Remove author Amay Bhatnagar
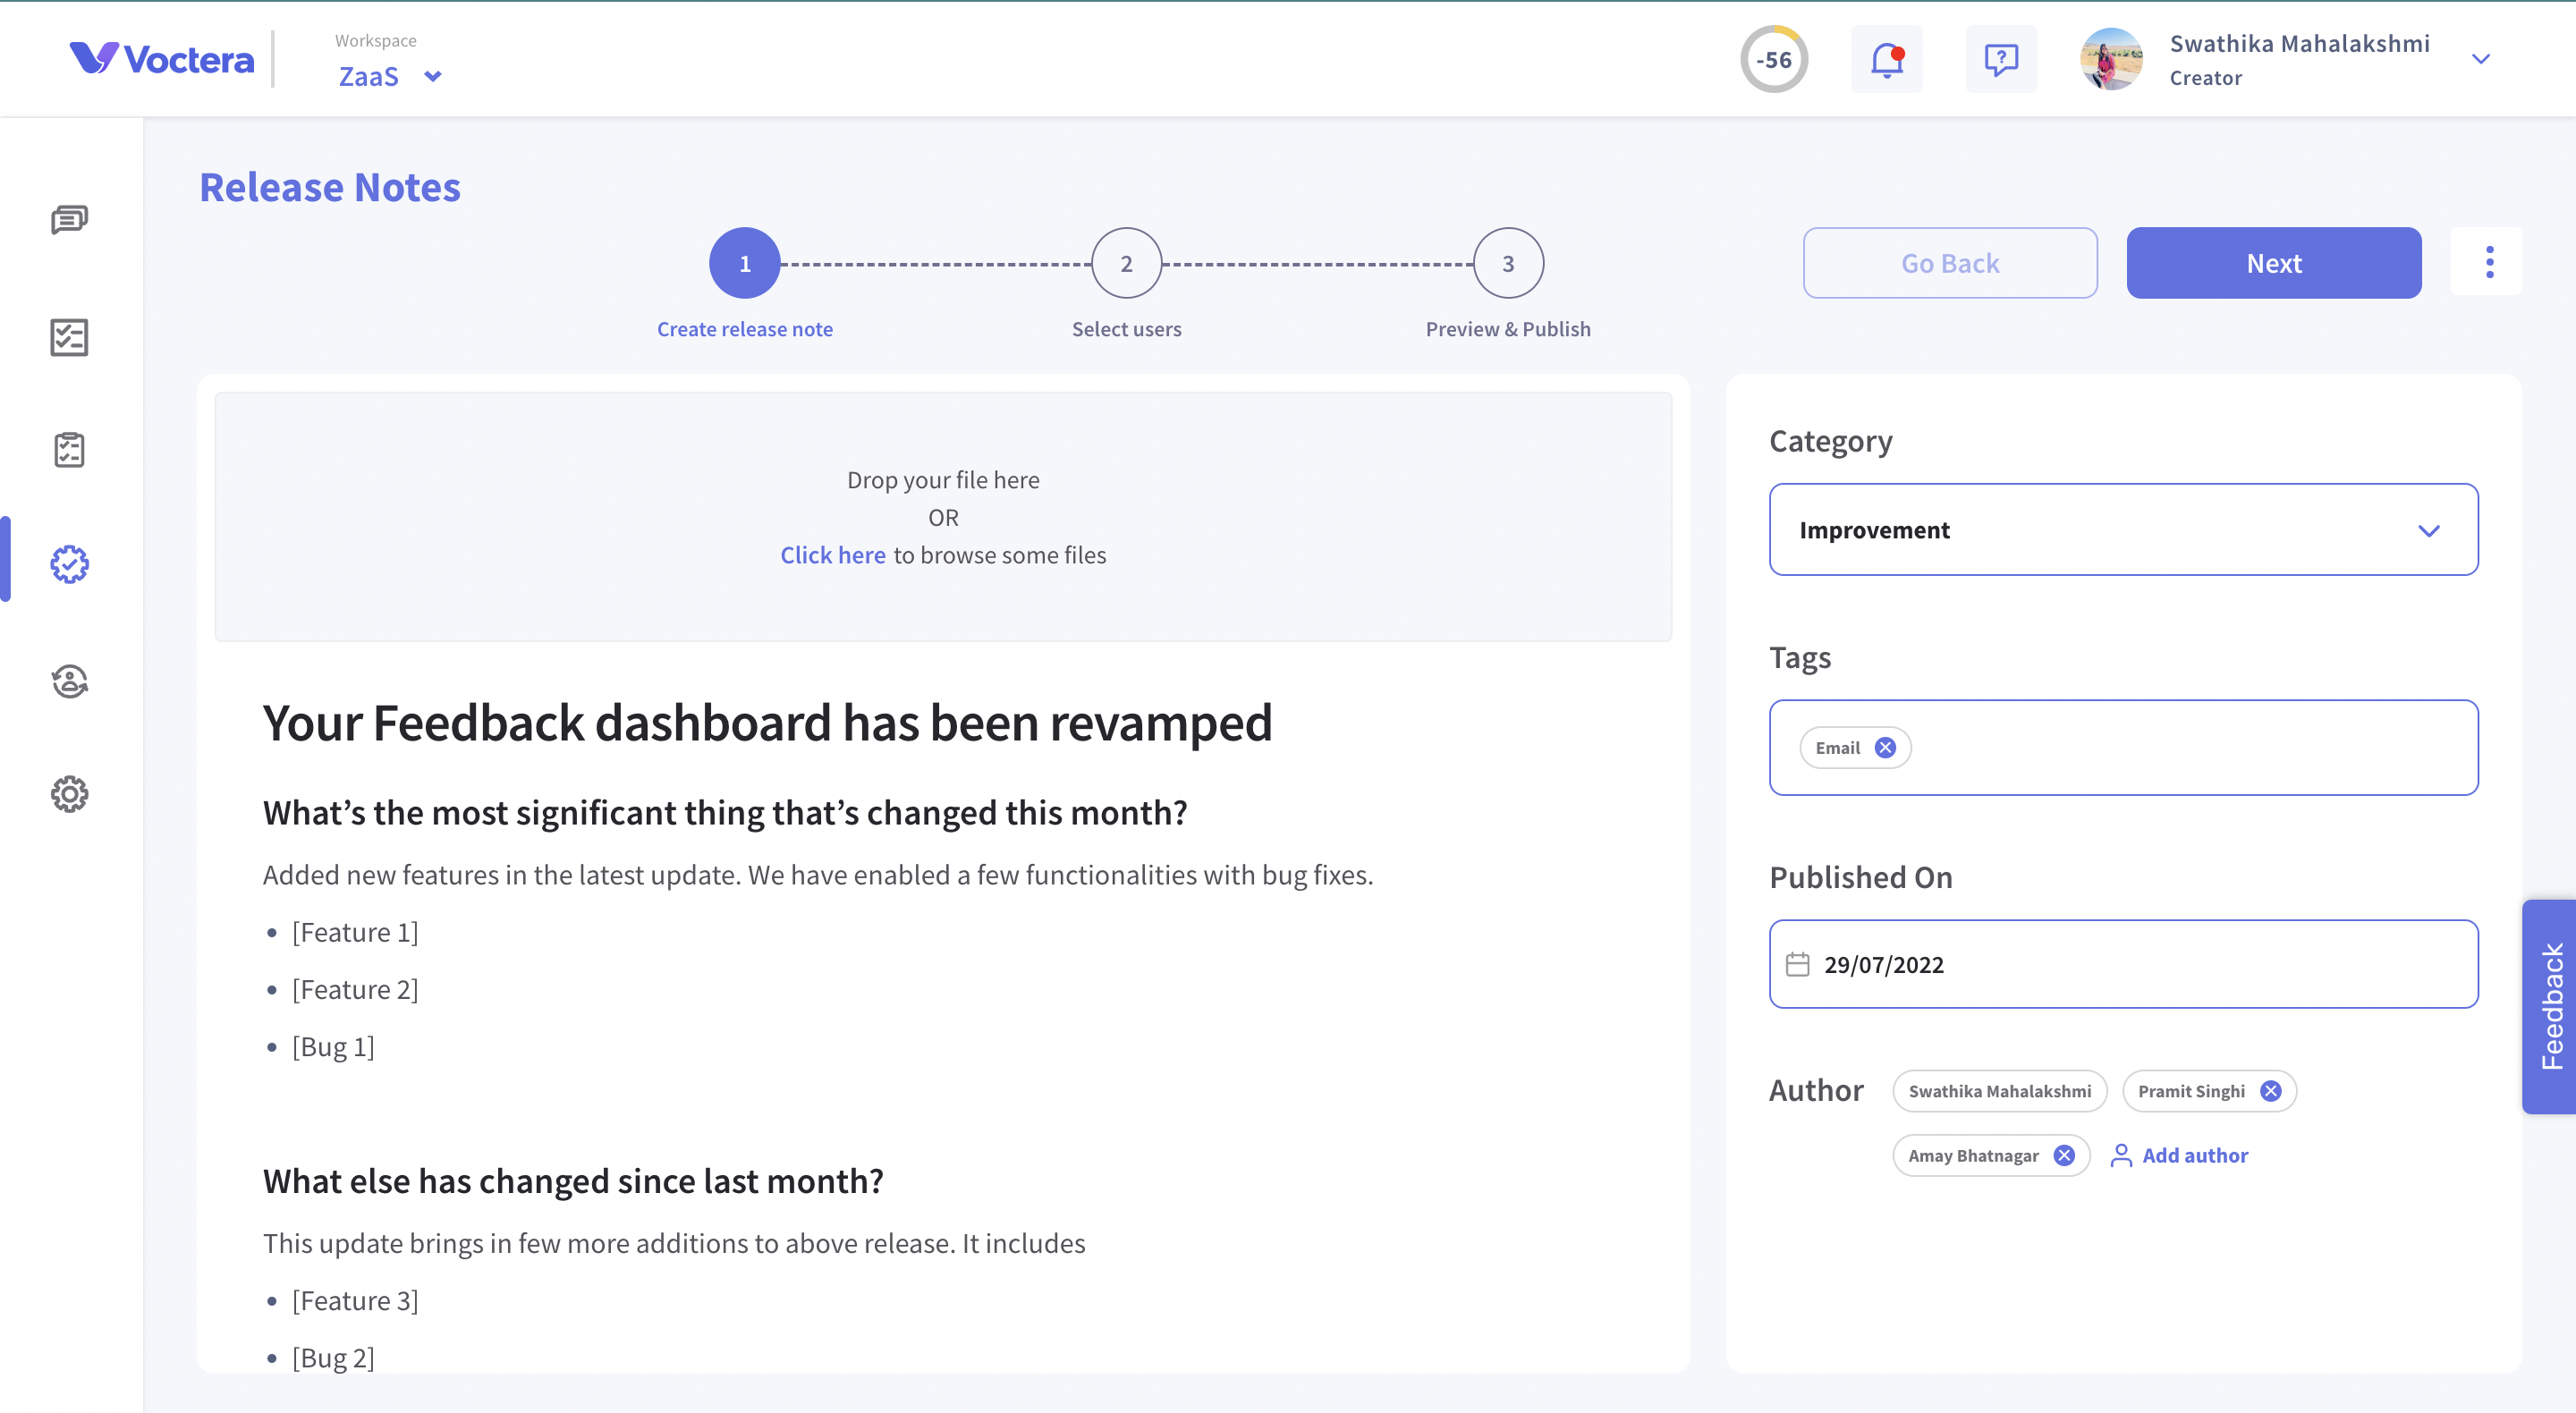 coord(2064,1156)
